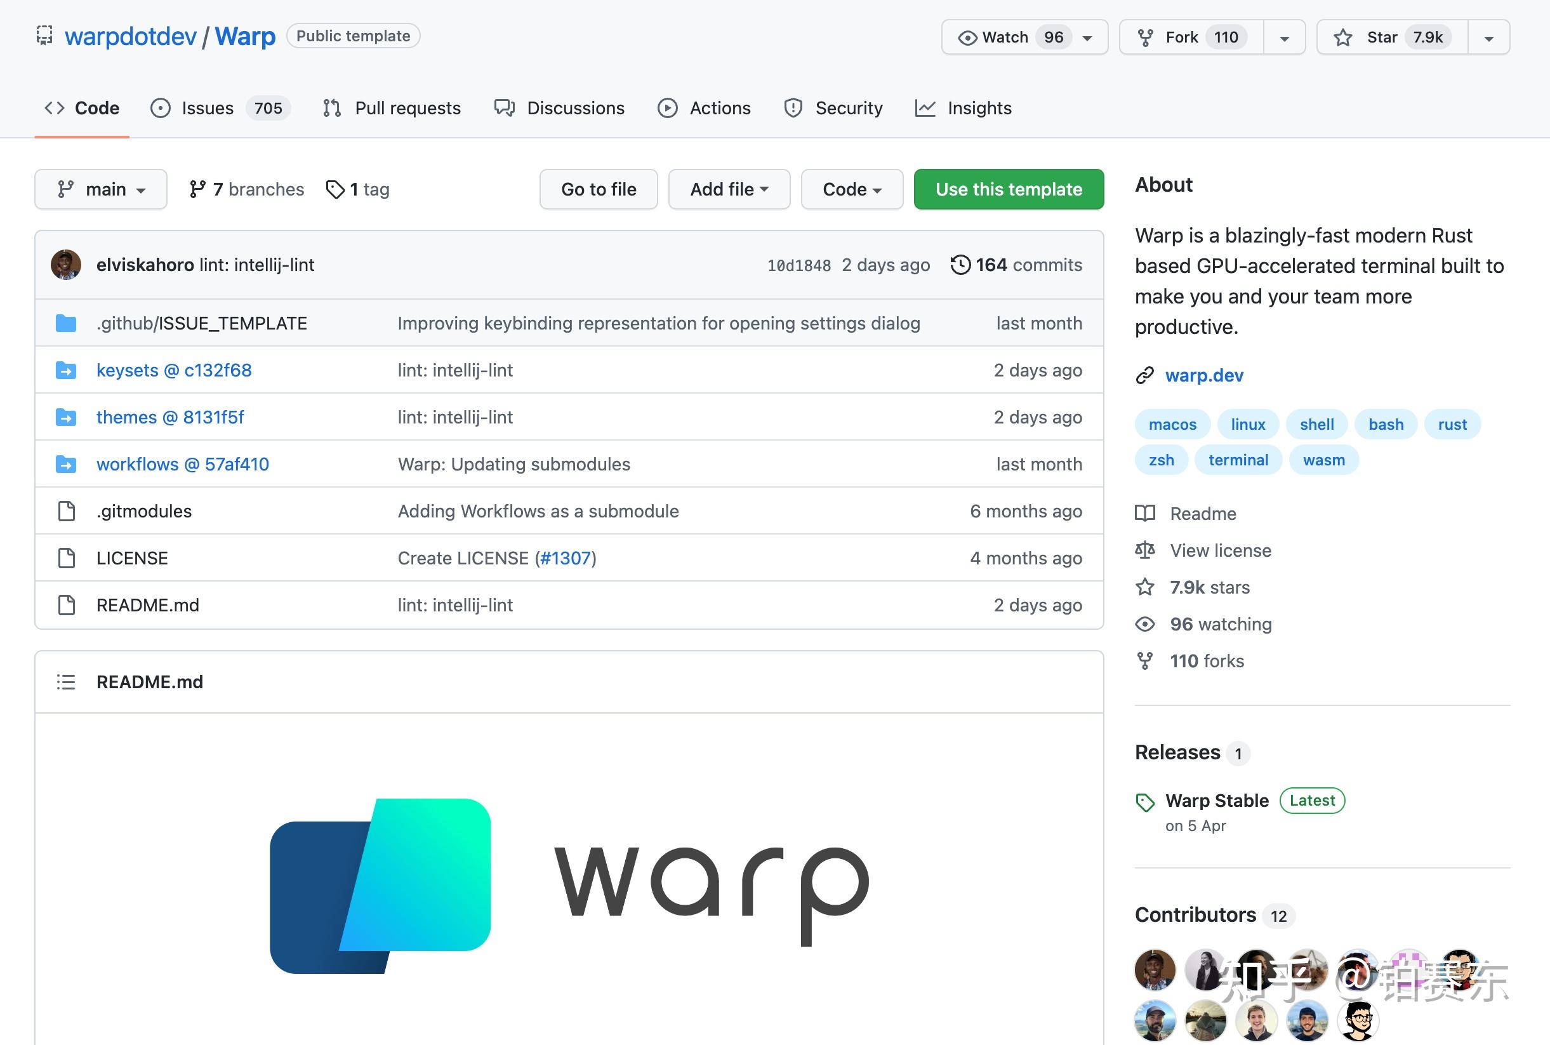Viewport: 1550px width, 1045px height.
Task: Click the Use this template button
Action: [x=1008, y=189]
